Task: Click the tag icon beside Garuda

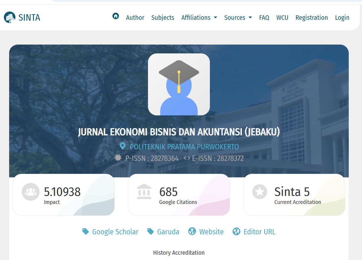Action: (150, 231)
